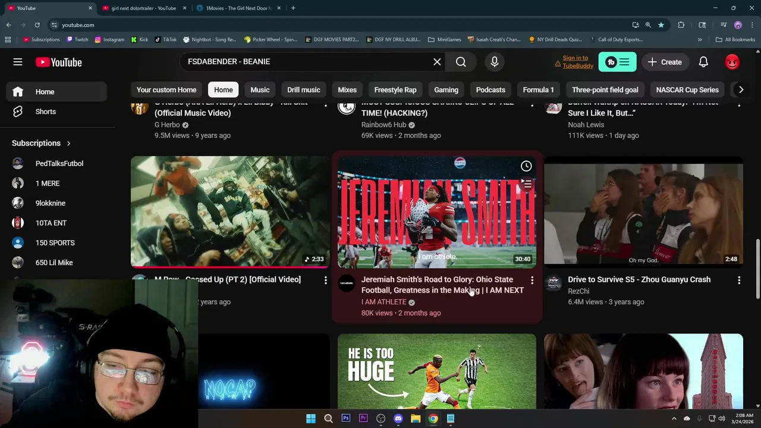Select the Music filter chip
The height and width of the screenshot is (428, 761).
tap(260, 90)
